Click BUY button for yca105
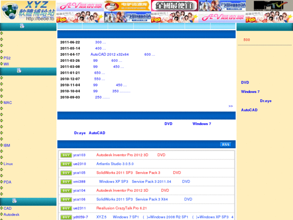 pos(66,173)
